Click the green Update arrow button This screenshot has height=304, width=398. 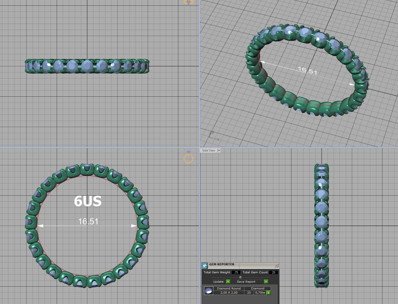point(228,281)
